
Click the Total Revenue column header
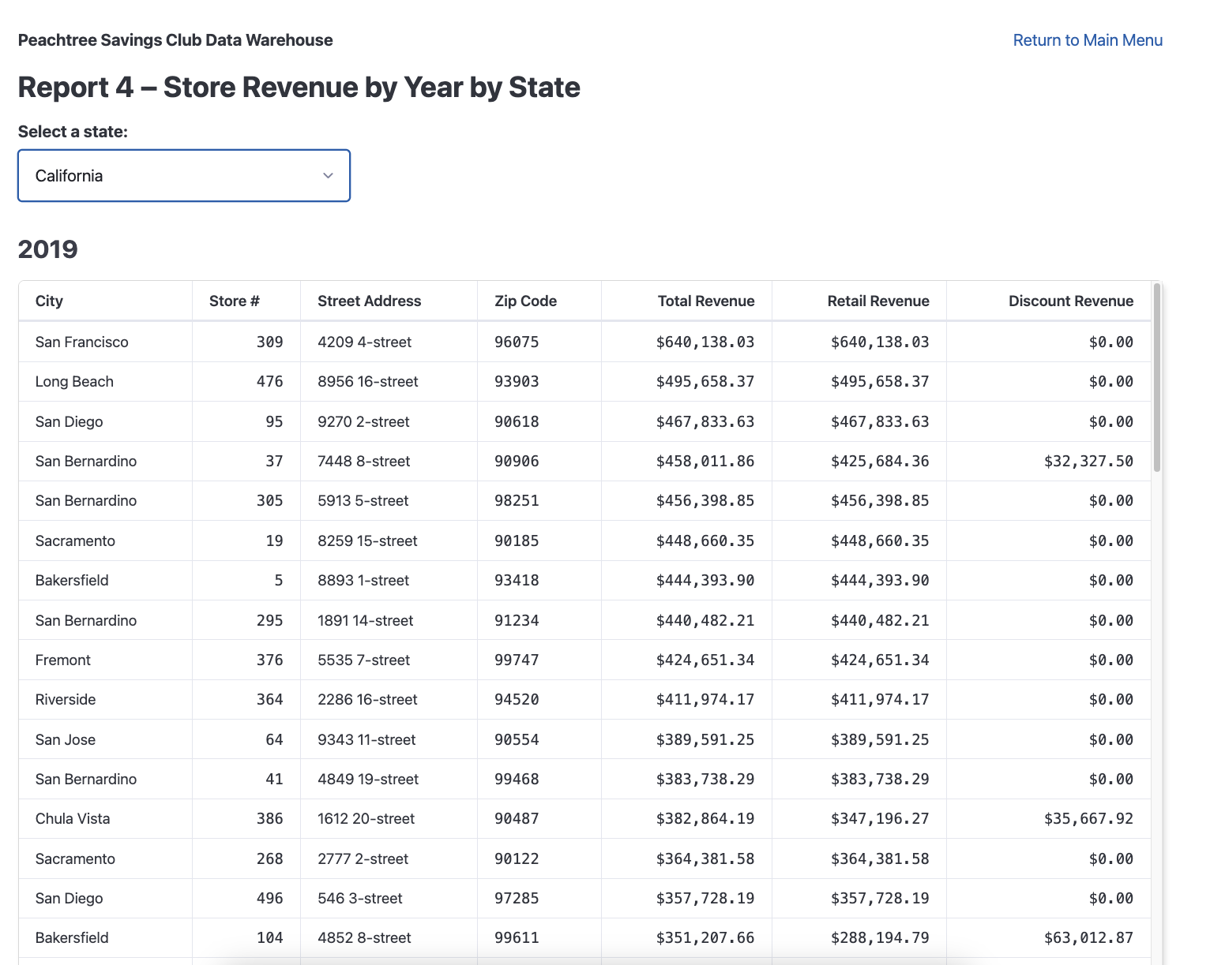705,301
